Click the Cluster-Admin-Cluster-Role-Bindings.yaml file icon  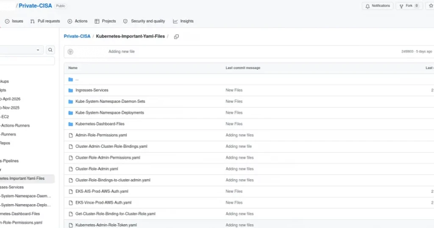(71, 147)
